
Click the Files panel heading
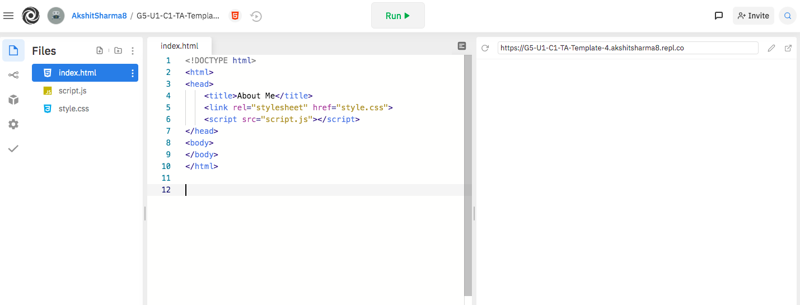pos(44,51)
